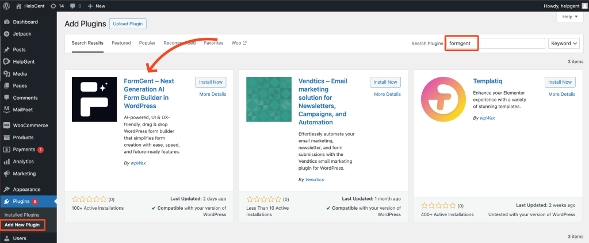Switch to the Favorites tab
The height and width of the screenshot is (243, 589).
(x=214, y=43)
